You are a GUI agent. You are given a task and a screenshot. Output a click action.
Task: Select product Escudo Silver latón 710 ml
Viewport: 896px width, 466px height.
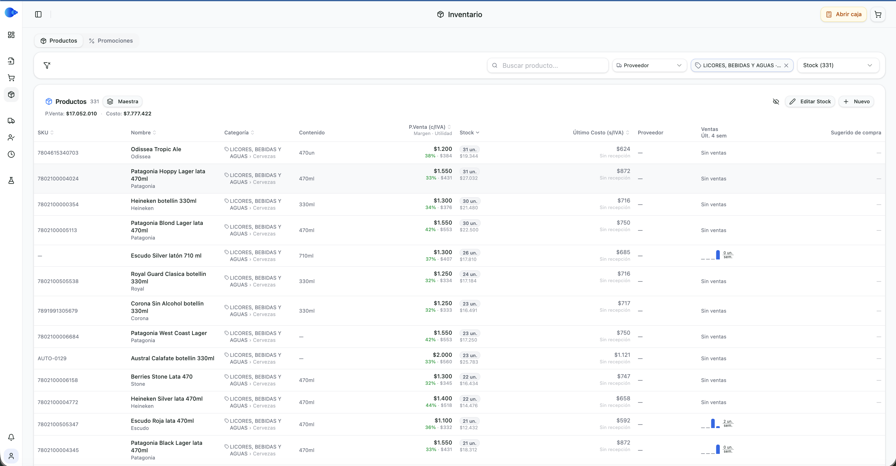[166, 255]
